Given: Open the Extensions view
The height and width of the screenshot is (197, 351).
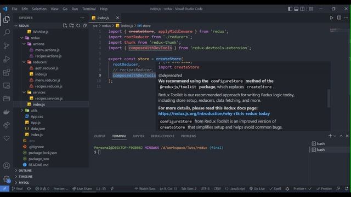Looking at the screenshot, I should 7,72.
